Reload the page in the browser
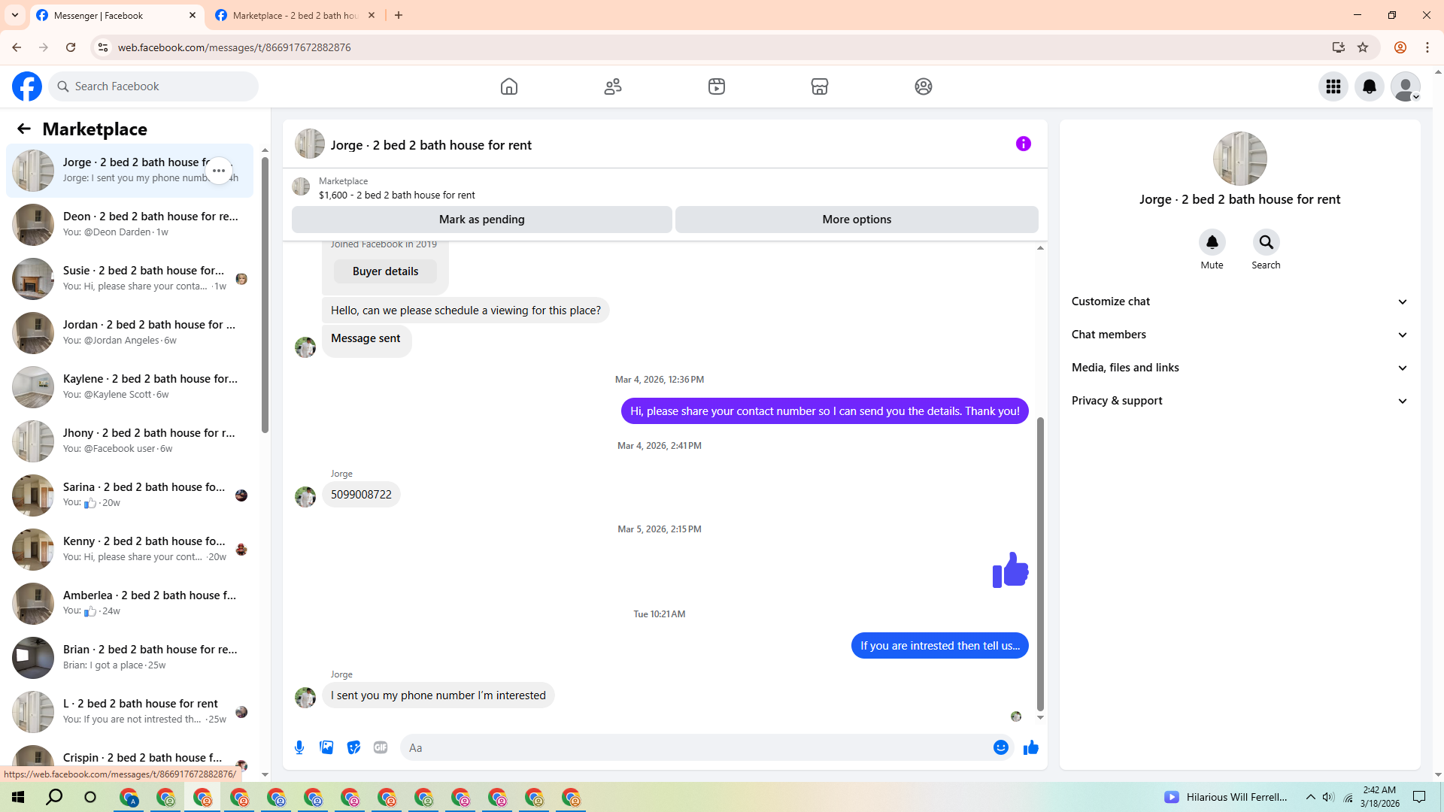 click(x=71, y=47)
